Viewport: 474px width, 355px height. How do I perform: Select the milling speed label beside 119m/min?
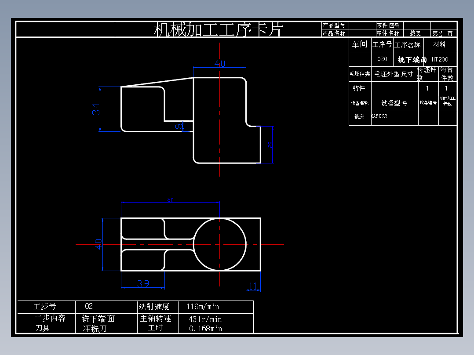click(x=154, y=307)
